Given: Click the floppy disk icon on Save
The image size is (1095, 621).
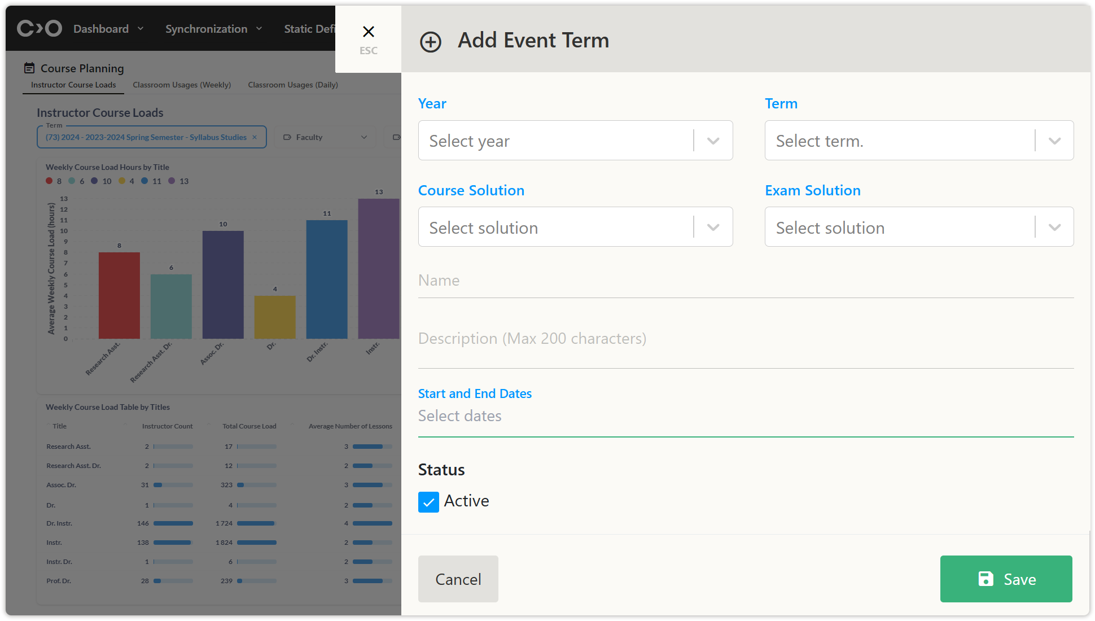Looking at the screenshot, I should [x=985, y=579].
